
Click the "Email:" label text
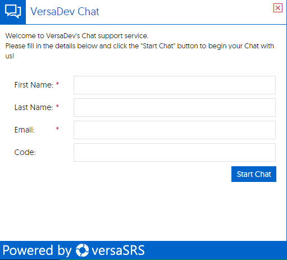pyautogui.click(x=25, y=130)
